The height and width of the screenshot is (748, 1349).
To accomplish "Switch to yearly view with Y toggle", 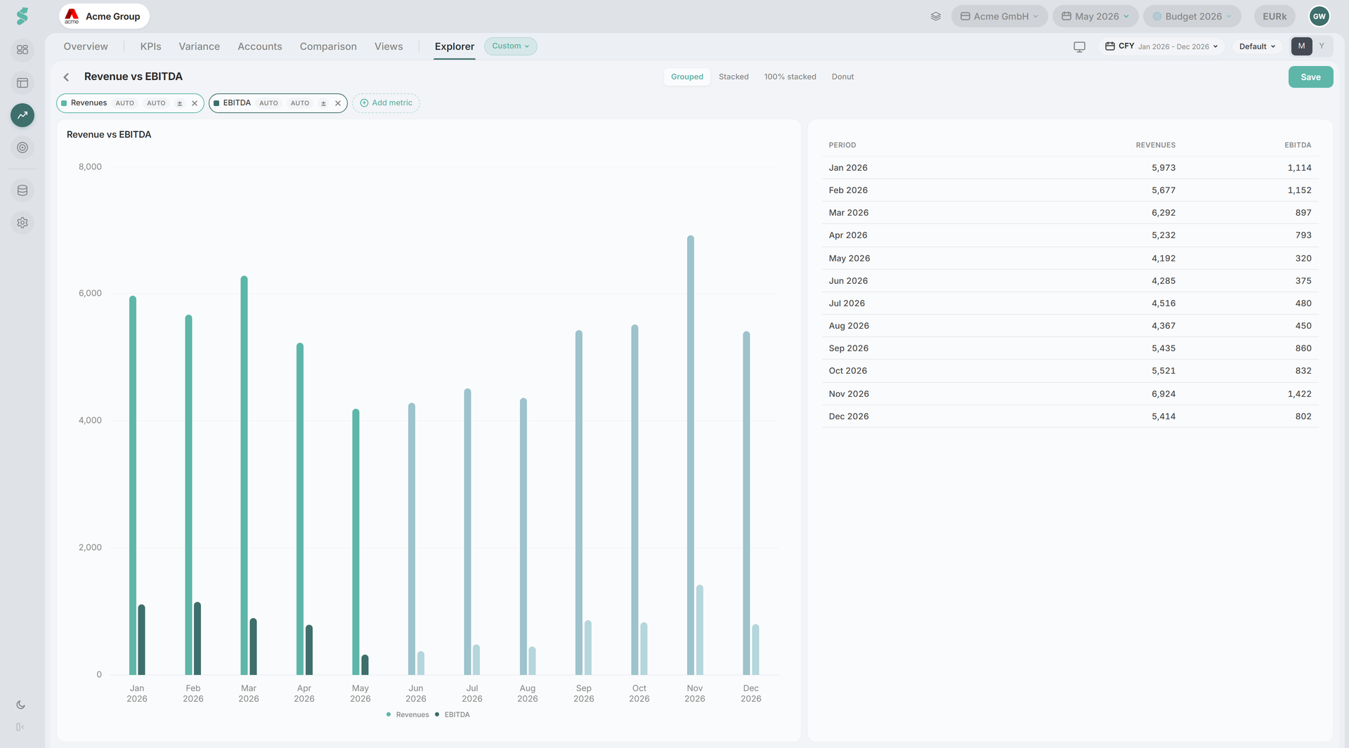I will (x=1322, y=46).
